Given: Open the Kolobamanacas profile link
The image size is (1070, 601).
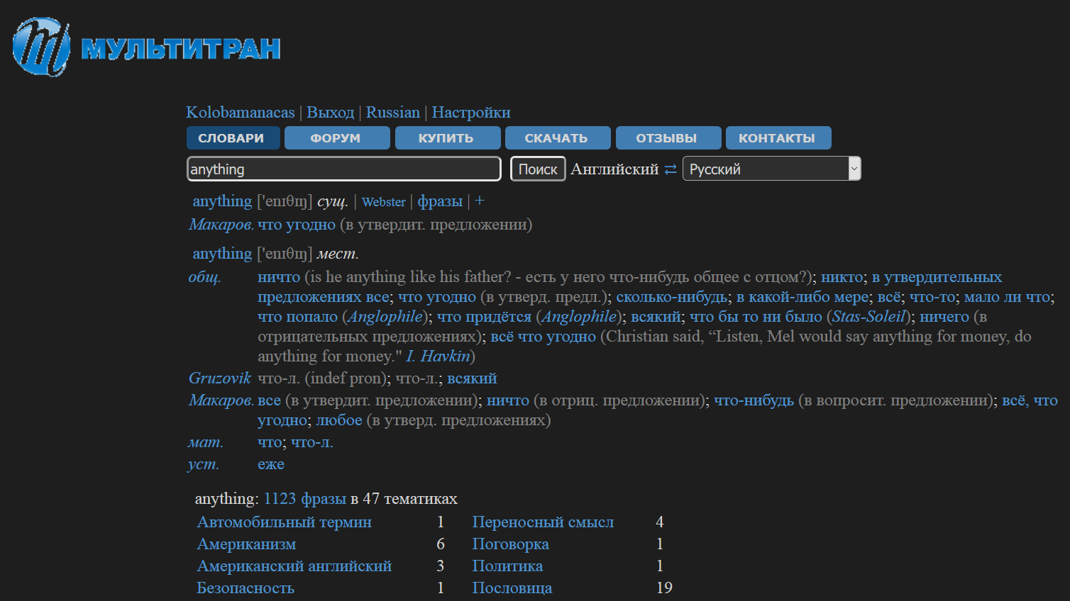Looking at the screenshot, I should [240, 113].
